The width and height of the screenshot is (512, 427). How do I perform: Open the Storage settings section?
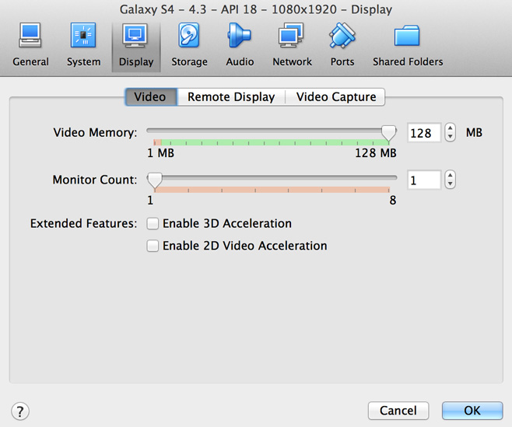[189, 46]
